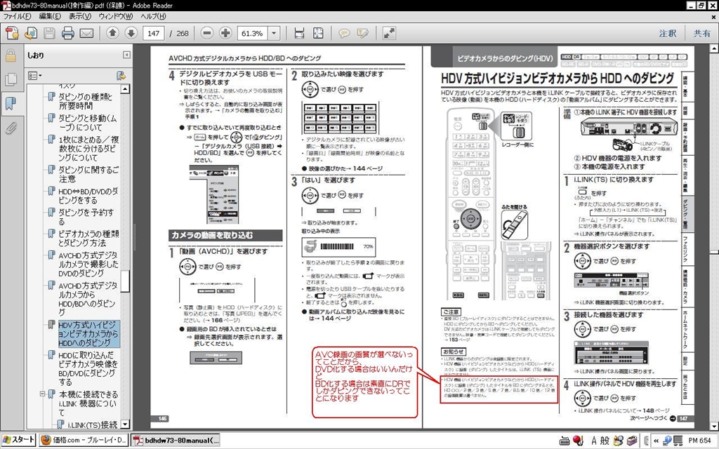Select highlighted bookmark HDV方式ハイビジョンビデオカメラからHDDへのダビング
719x449 pixels.
coord(89,333)
